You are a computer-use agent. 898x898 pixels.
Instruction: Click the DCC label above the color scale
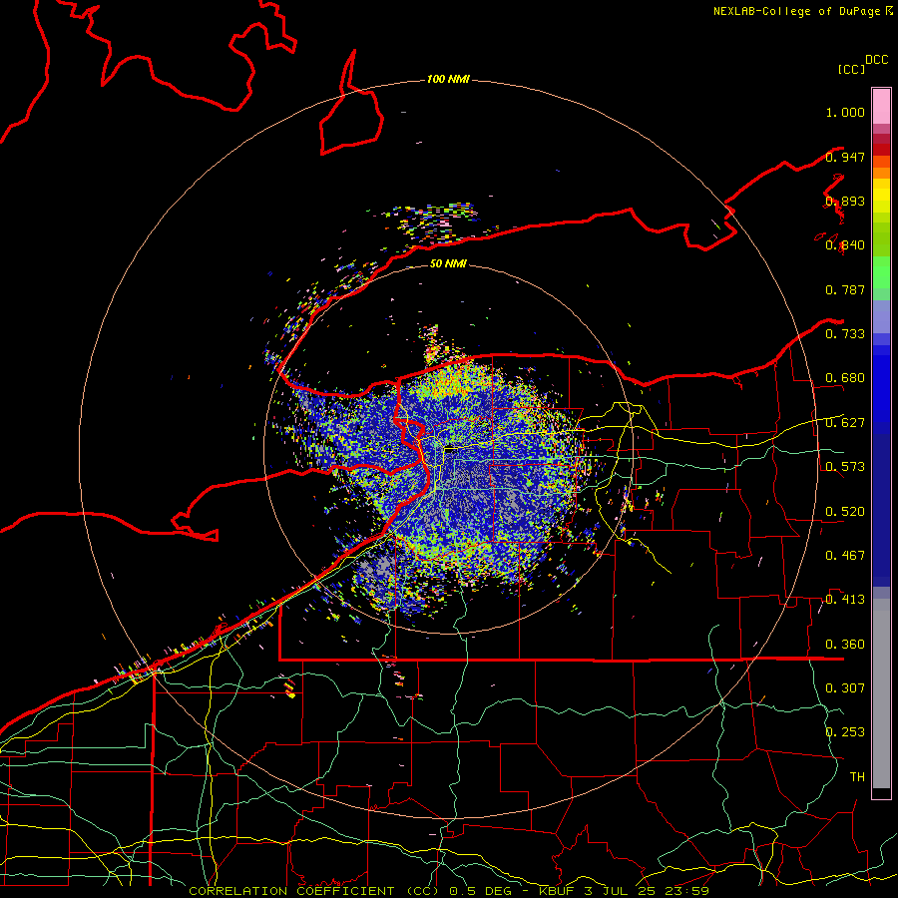[x=876, y=59]
